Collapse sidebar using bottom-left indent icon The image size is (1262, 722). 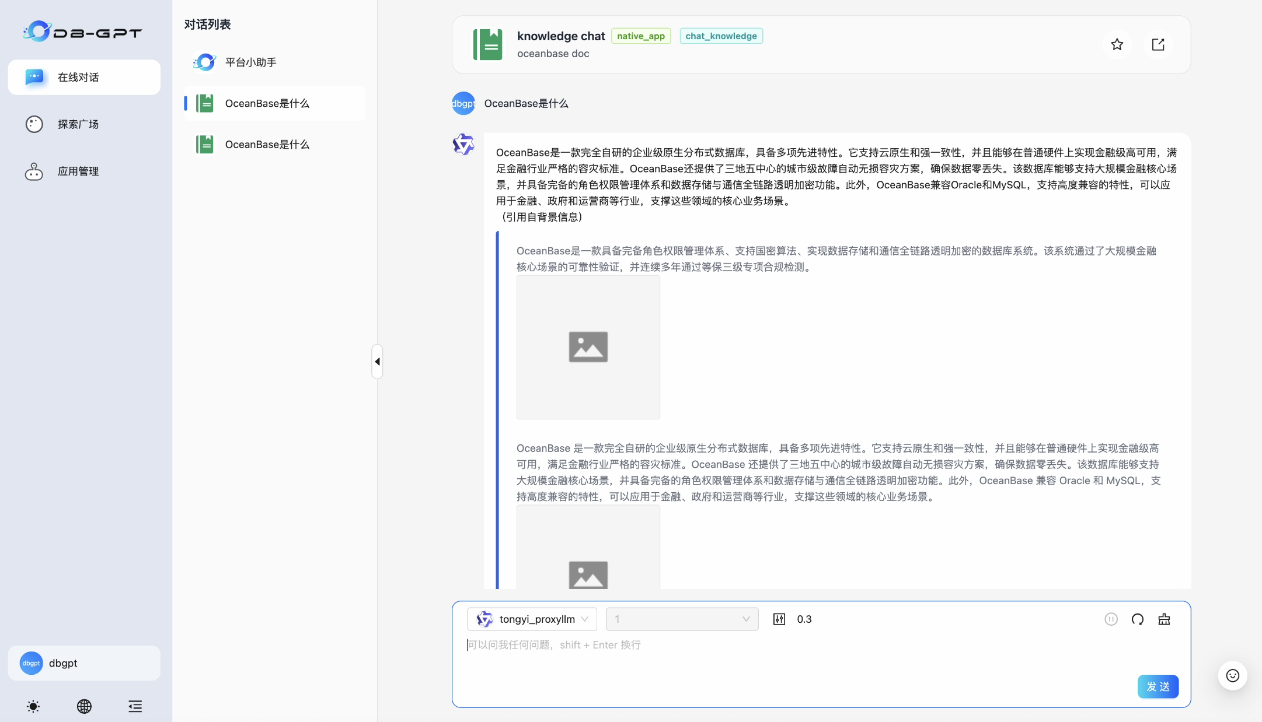[x=135, y=706]
